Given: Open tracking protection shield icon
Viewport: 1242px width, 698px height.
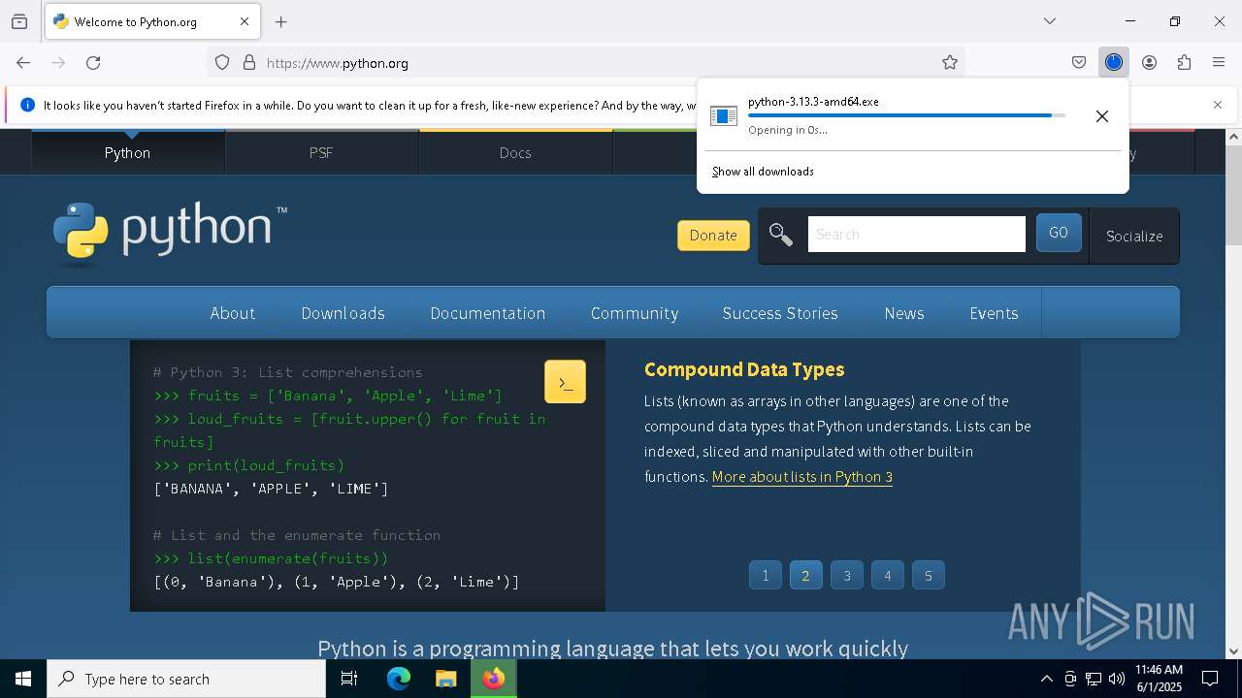Looking at the screenshot, I should tap(222, 63).
